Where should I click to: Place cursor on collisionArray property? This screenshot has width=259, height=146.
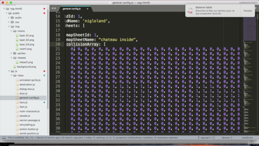coord(82,44)
